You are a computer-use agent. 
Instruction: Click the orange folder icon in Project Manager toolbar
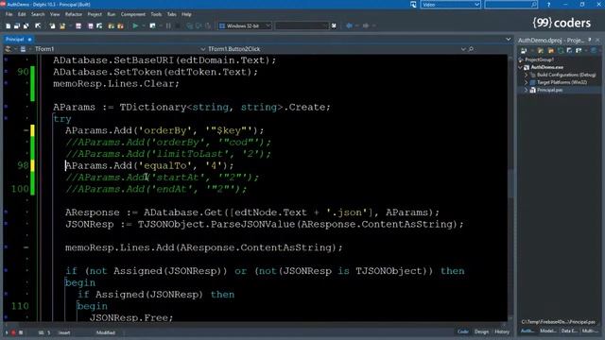pyautogui.click(x=551, y=51)
